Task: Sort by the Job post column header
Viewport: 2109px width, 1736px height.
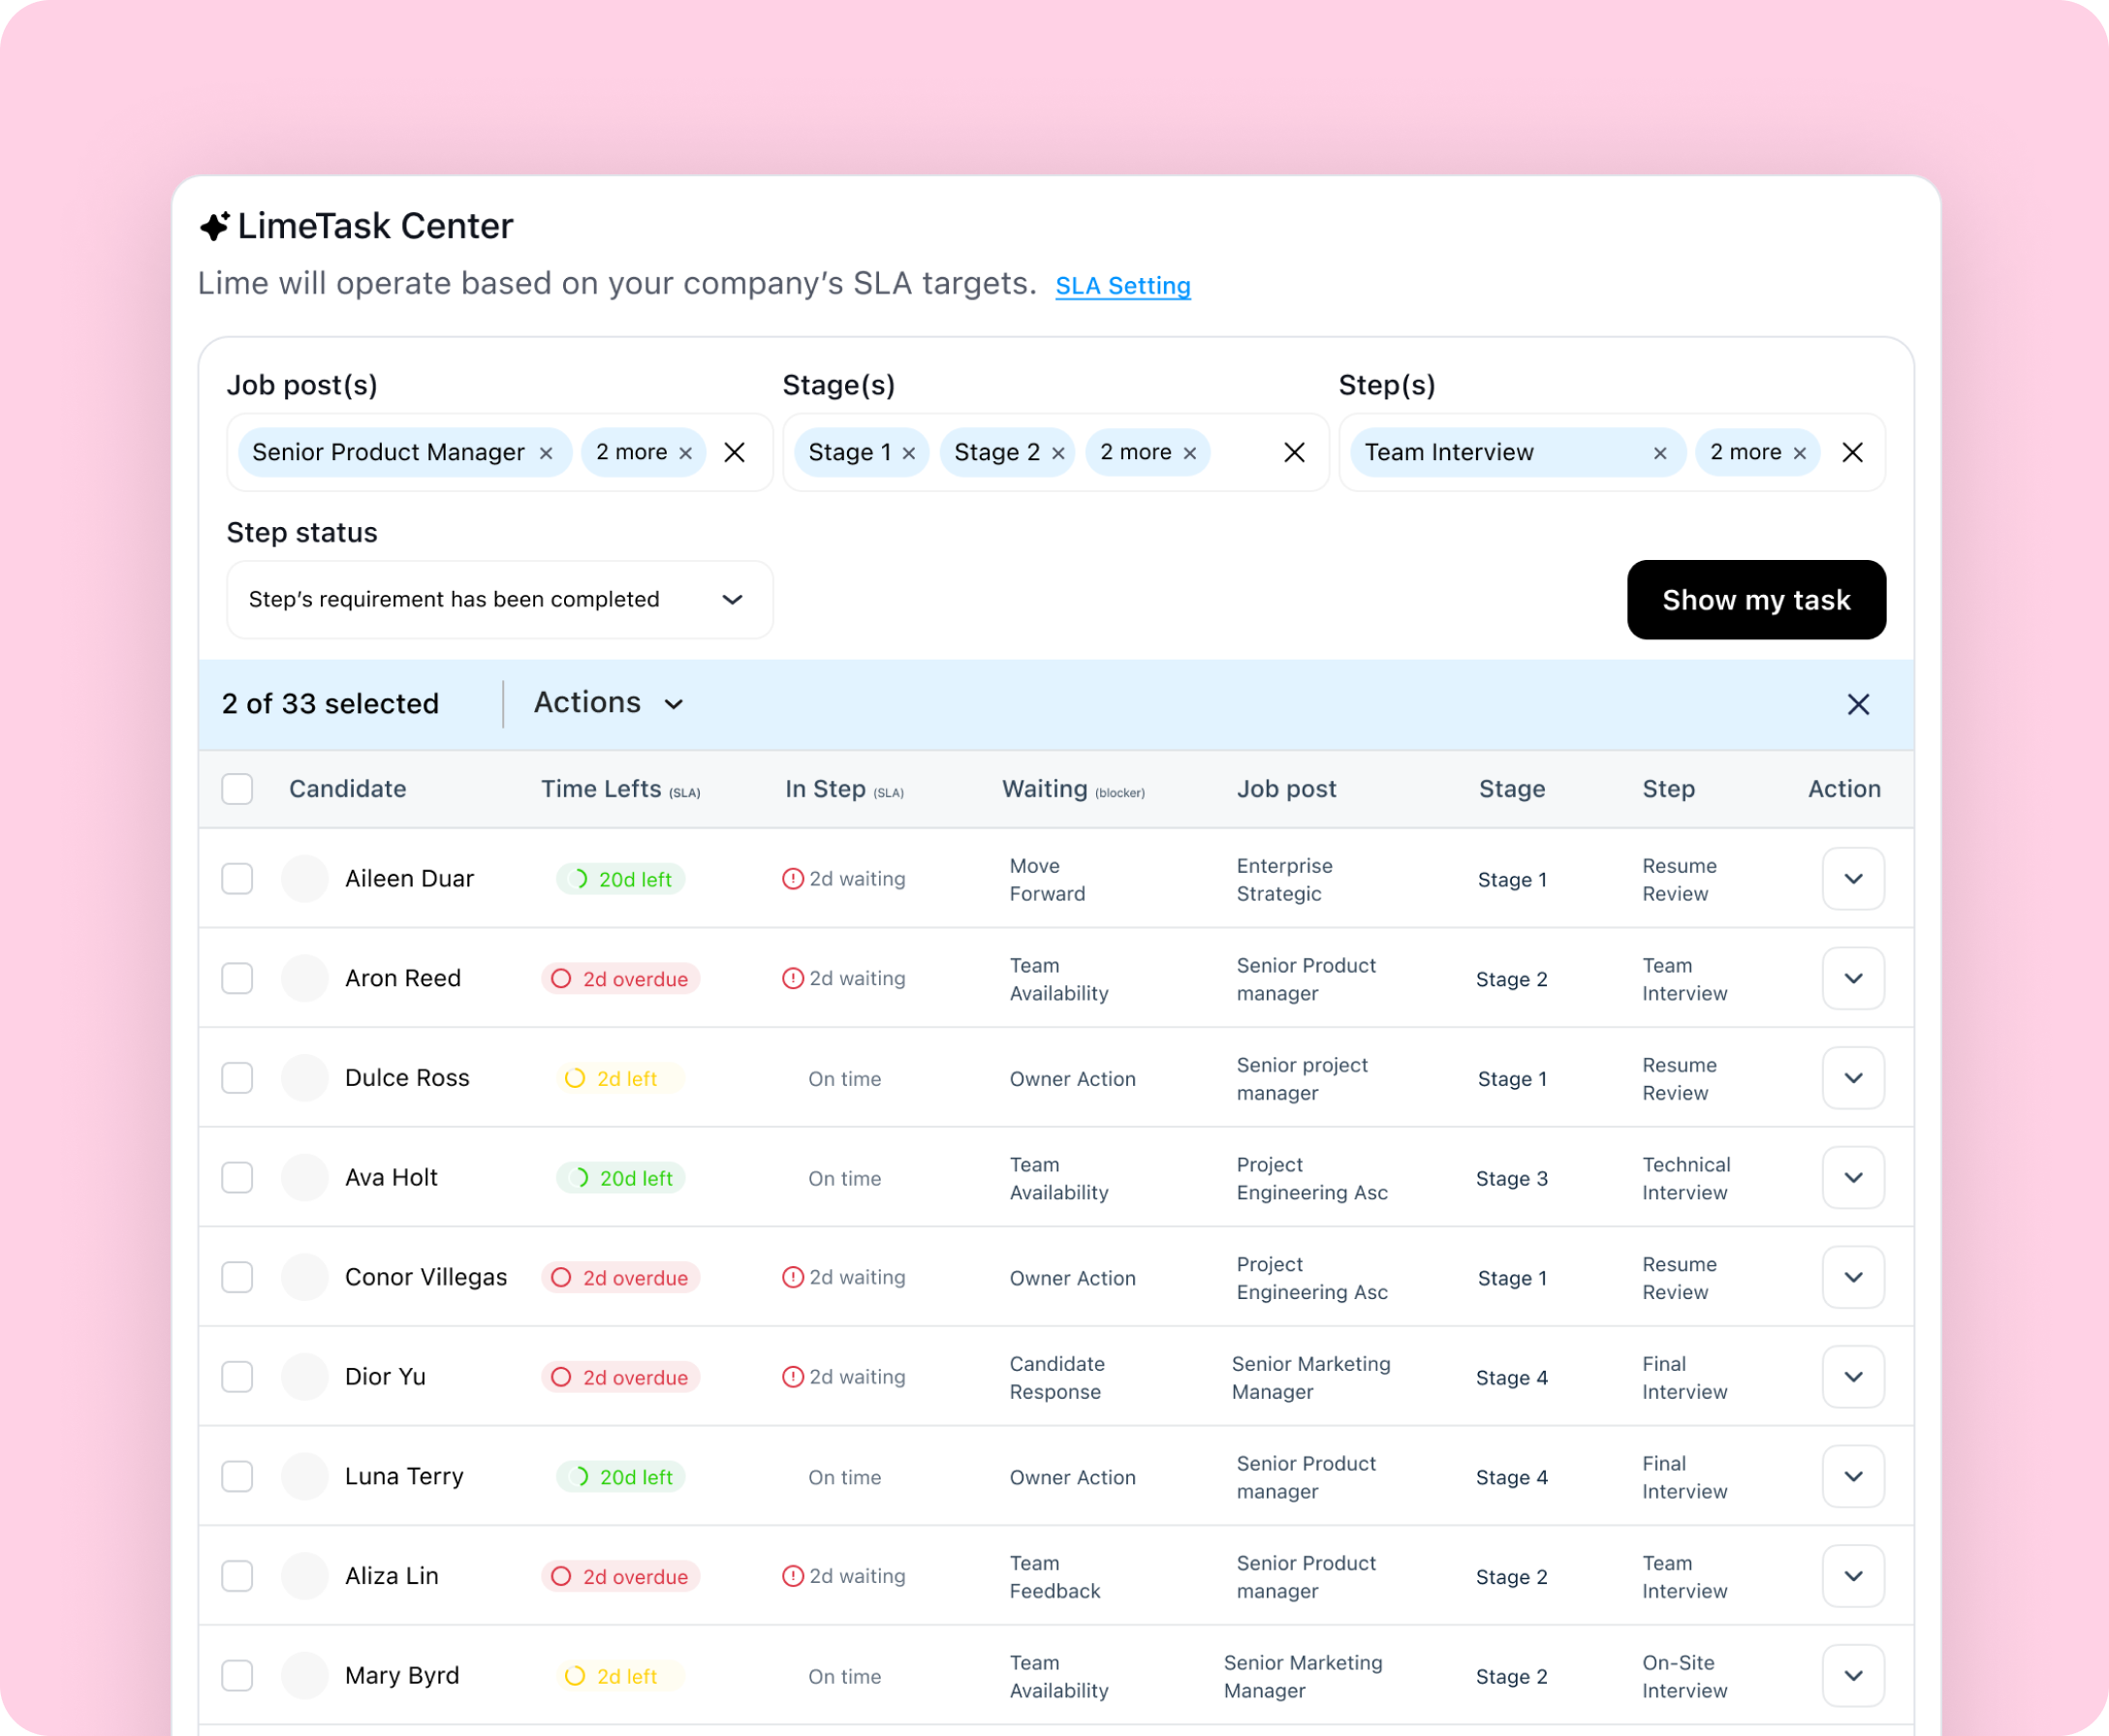Action: click(x=1286, y=789)
